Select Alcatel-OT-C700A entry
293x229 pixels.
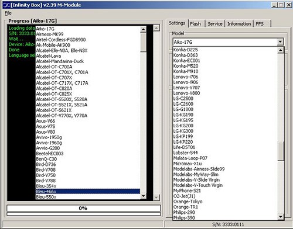(x=88, y=67)
